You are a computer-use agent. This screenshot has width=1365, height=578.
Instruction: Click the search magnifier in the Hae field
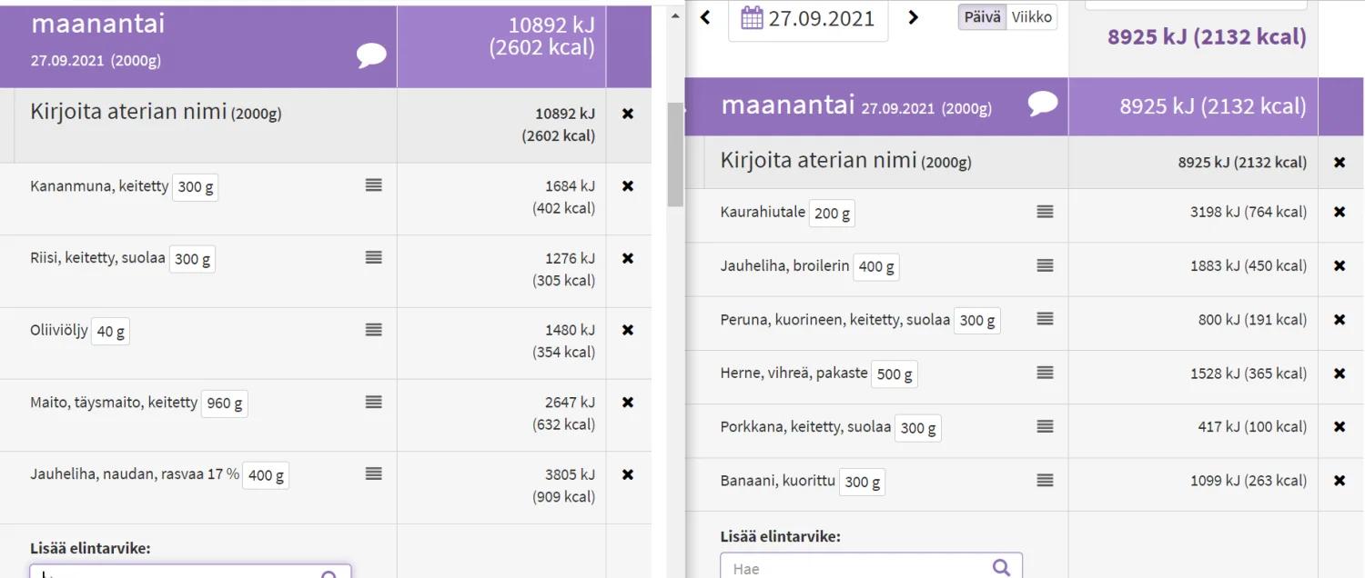(1002, 566)
